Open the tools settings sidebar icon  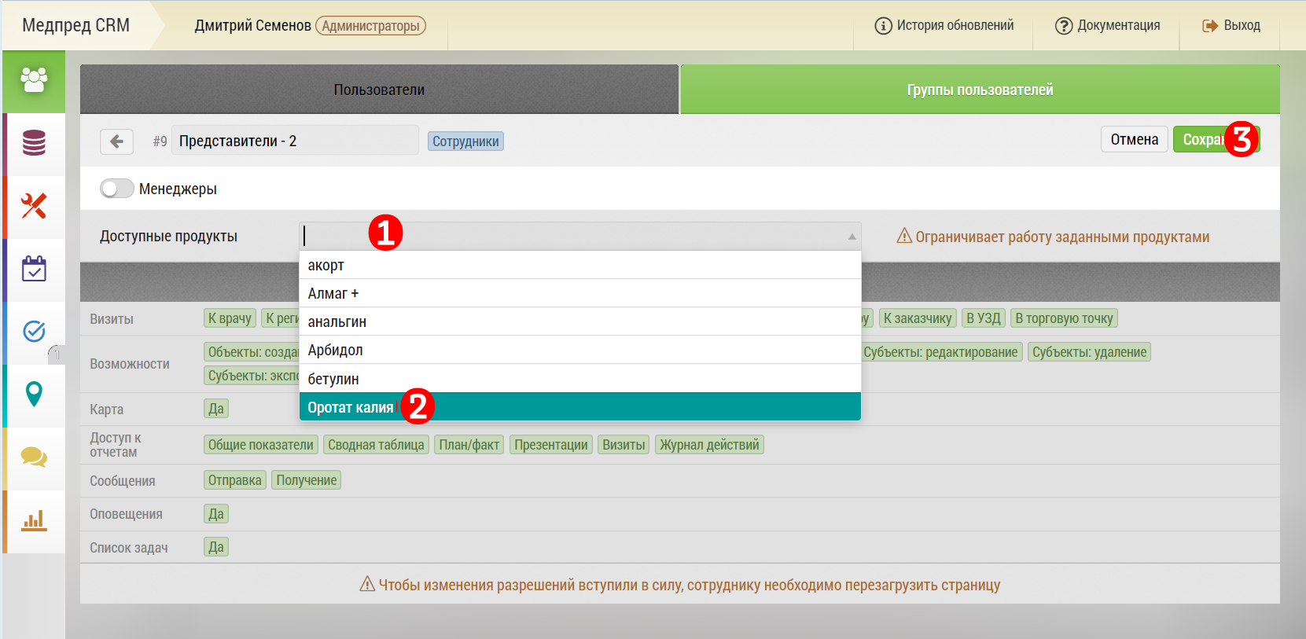pos(34,207)
